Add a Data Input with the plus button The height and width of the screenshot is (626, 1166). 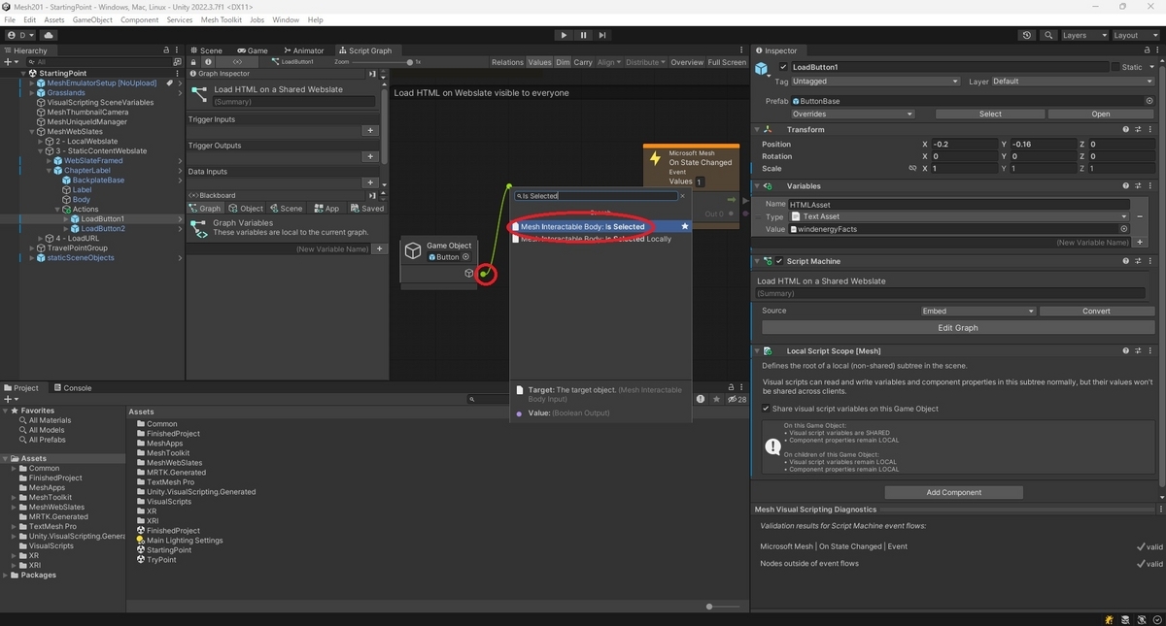369,182
